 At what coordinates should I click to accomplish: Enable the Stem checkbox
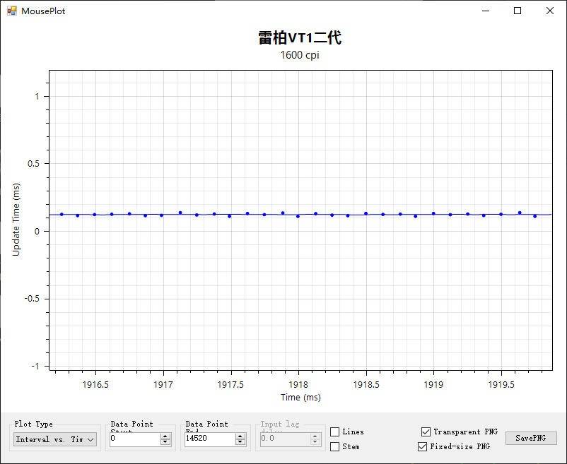pyautogui.click(x=335, y=446)
